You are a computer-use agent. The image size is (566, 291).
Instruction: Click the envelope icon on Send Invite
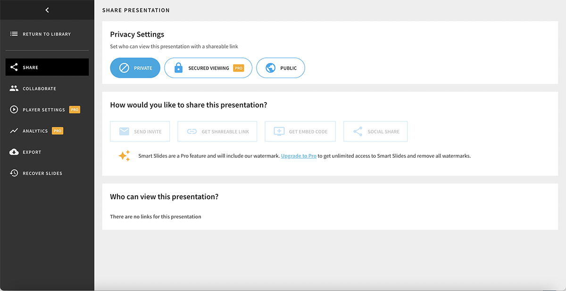pyautogui.click(x=125, y=131)
